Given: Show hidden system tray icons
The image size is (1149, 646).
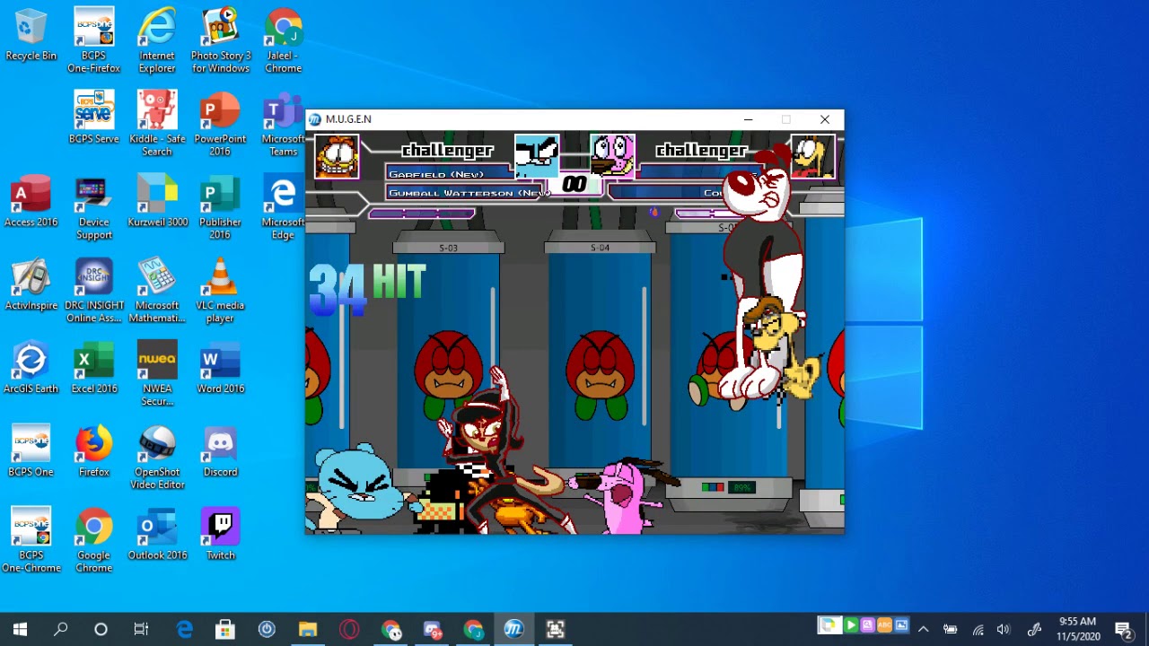Looking at the screenshot, I should click(923, 629).
